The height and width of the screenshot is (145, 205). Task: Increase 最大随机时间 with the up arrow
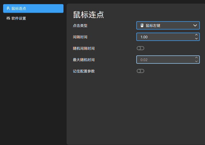click(196, 58)
